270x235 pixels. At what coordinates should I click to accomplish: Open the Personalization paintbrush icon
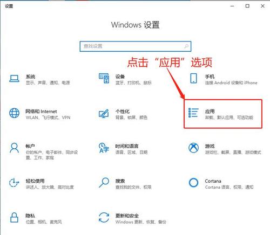click(104, 114)
